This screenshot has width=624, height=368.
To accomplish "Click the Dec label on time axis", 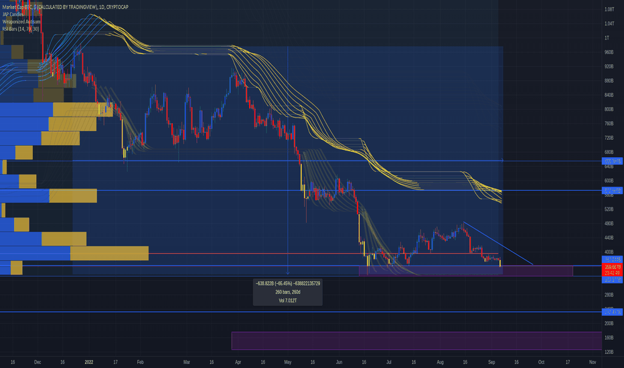I will tap(37, 362).
